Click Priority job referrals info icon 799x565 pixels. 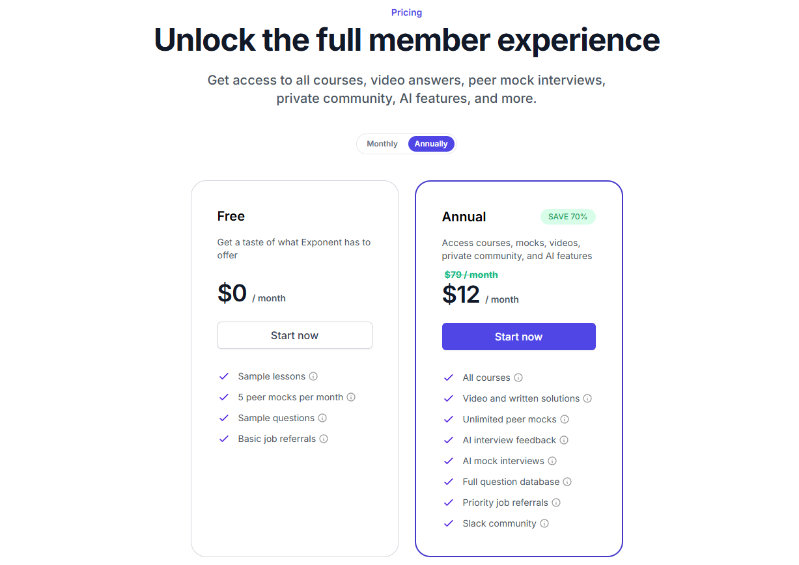coord(556,503)
